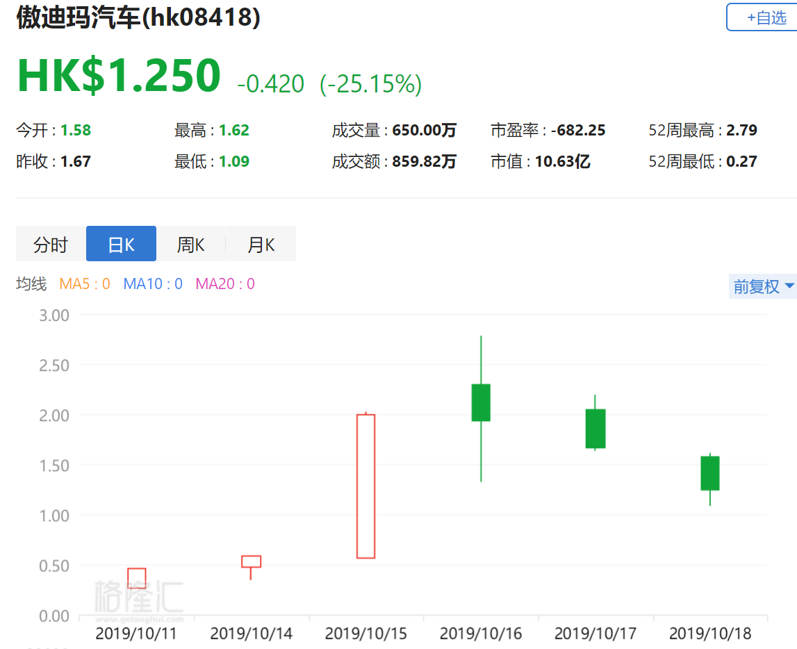Click the 最低 day low 1.09

point(233,162)
